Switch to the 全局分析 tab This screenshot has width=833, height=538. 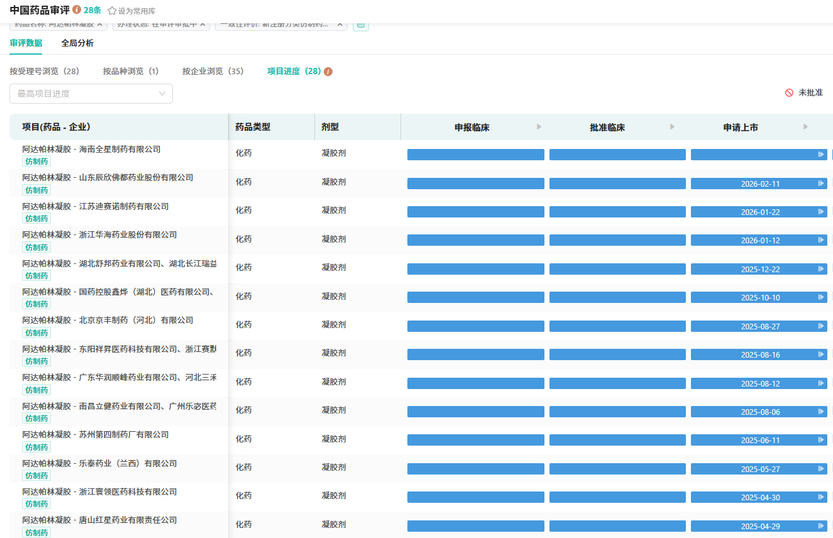[77, 43]
